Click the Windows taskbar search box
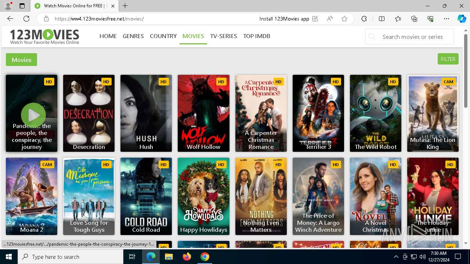470x264 pixels. tap(70, 257)
